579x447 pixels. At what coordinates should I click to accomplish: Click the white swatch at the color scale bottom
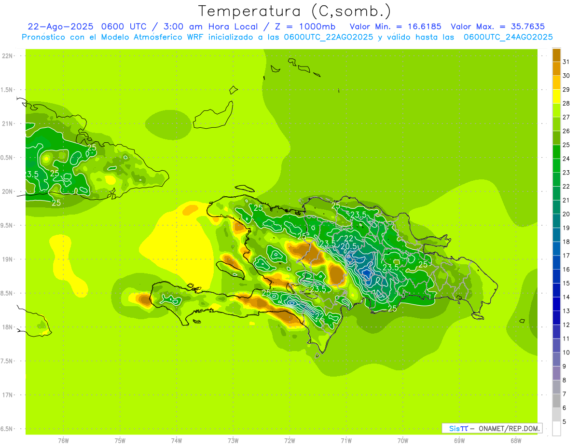point(556,429)
